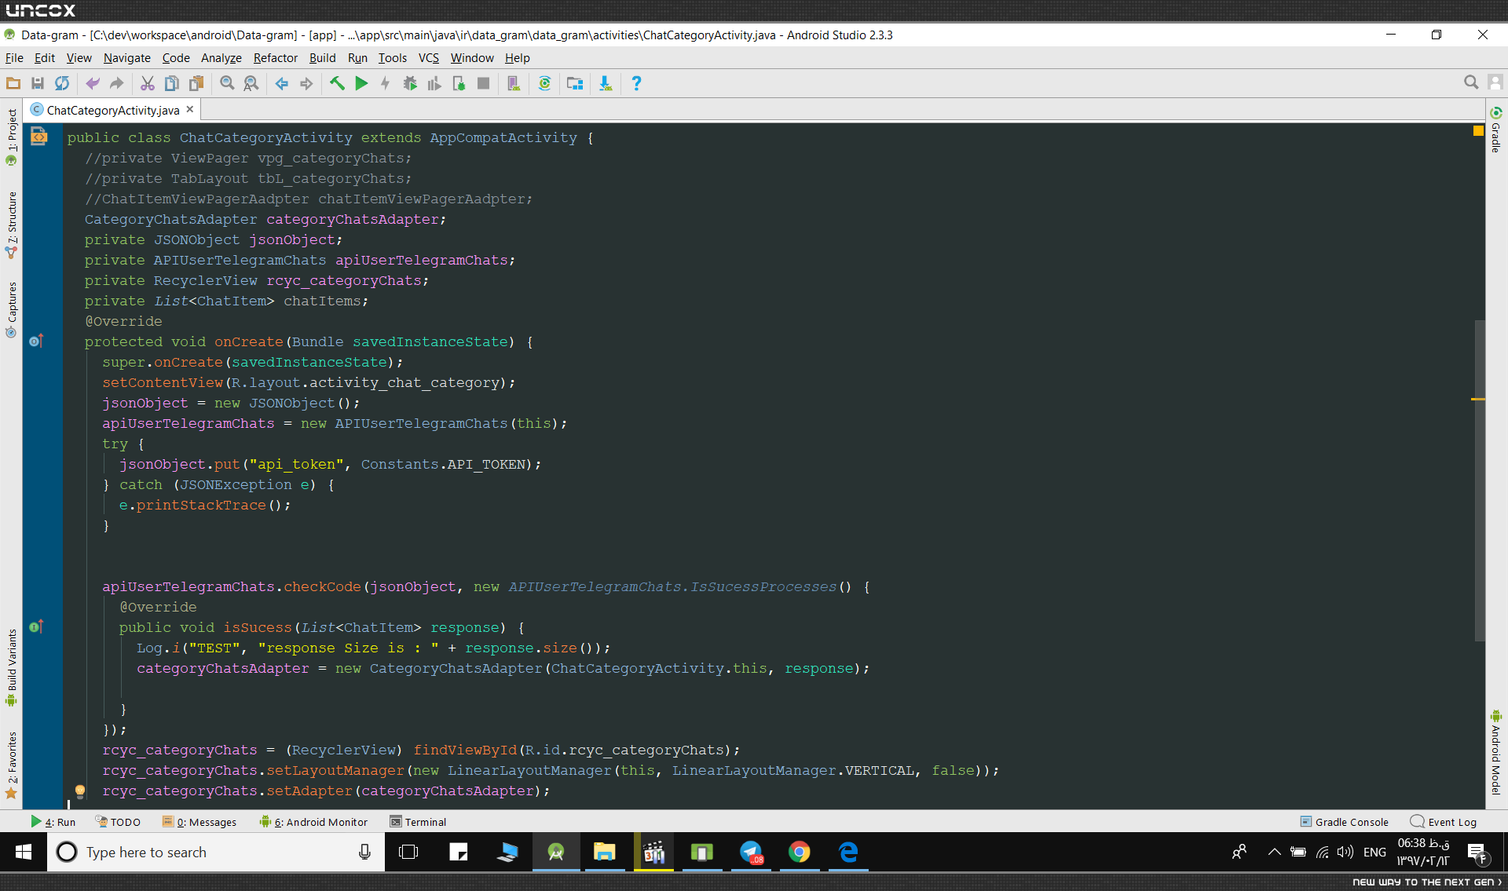Open the Build Variants side panel
Viewport: 1508px width, 891px height.
click(x=11, y=667)
